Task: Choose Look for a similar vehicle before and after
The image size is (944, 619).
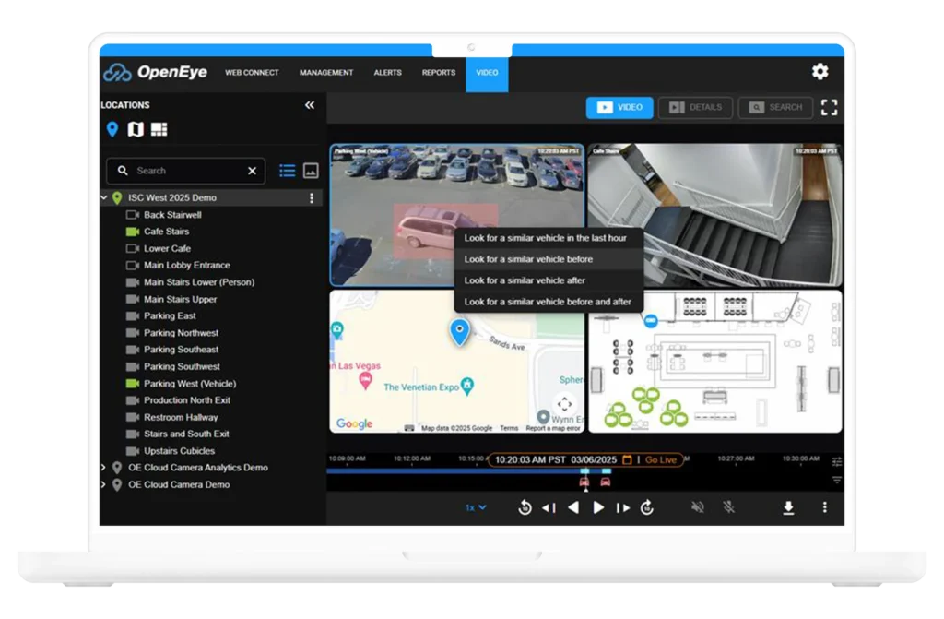Action: click(x=549, y=302)
